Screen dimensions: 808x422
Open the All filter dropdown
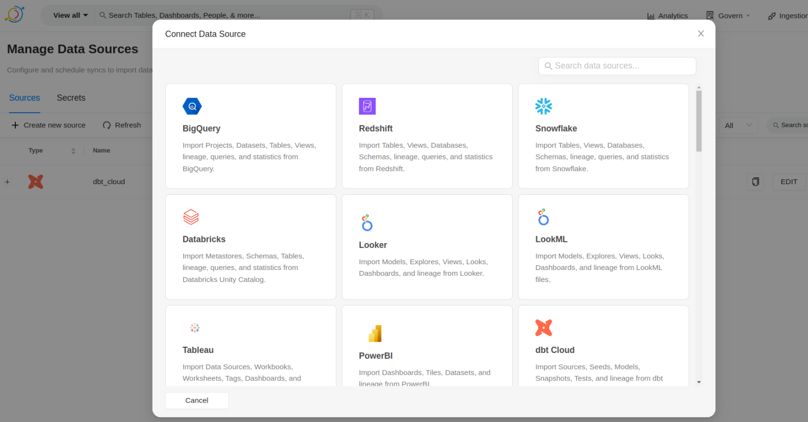tap(736, 125)
